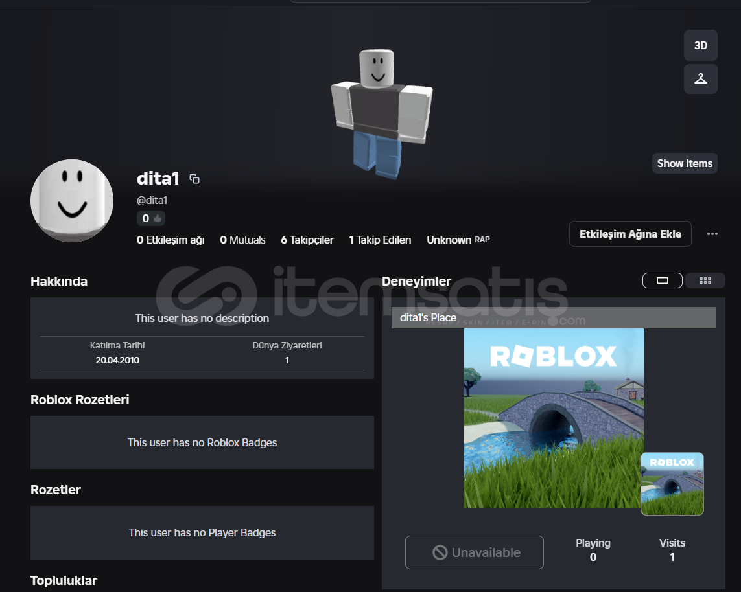This screenshot has height=592, width=741.
Task: Click the small Roblox place icon thumbnail
Action: [x=672, y=484]
